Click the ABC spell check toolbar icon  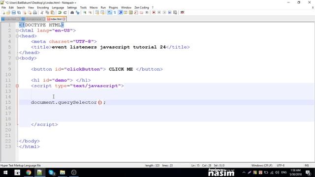[x=183, y=12]
